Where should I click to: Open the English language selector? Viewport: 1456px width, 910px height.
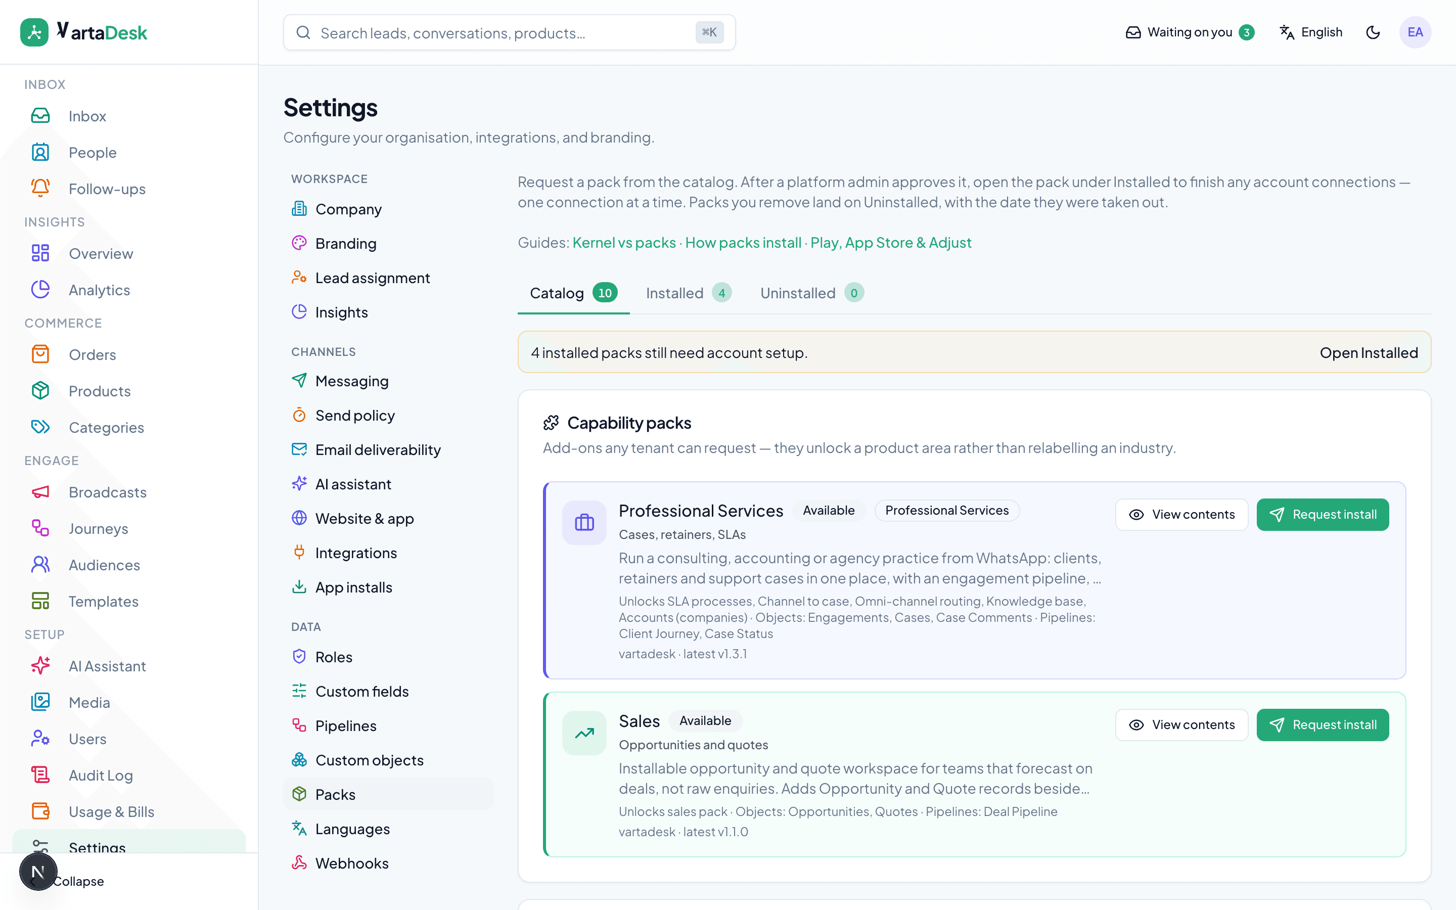(1310, 32)
